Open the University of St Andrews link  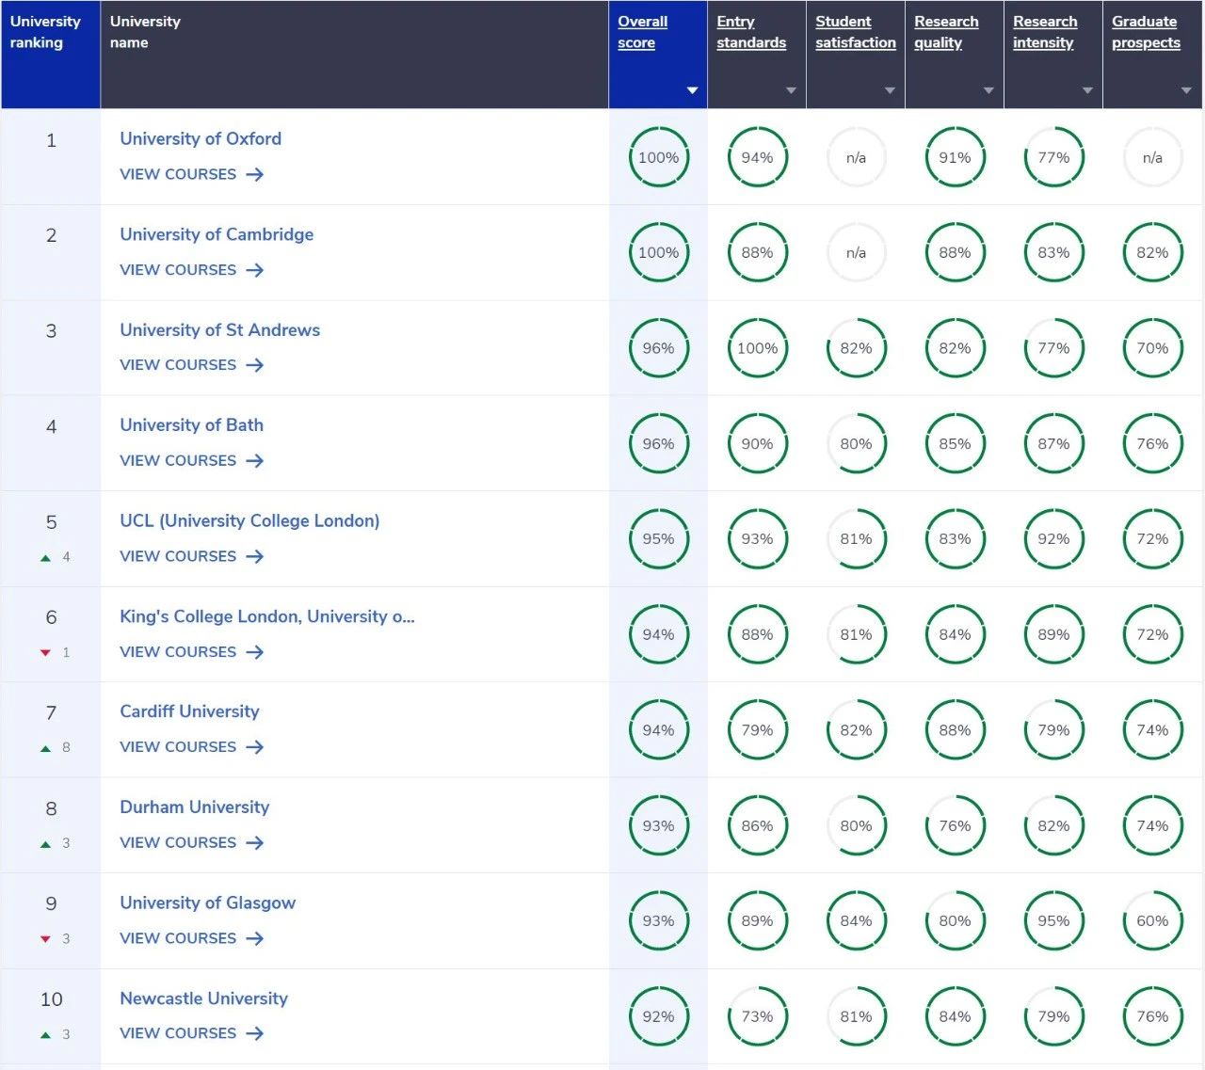219,330
